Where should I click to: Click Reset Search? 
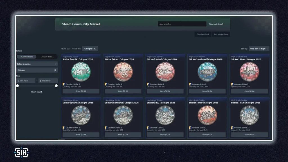[37, 92]
